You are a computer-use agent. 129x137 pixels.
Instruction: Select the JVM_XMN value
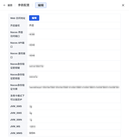(x=31, y=120)
